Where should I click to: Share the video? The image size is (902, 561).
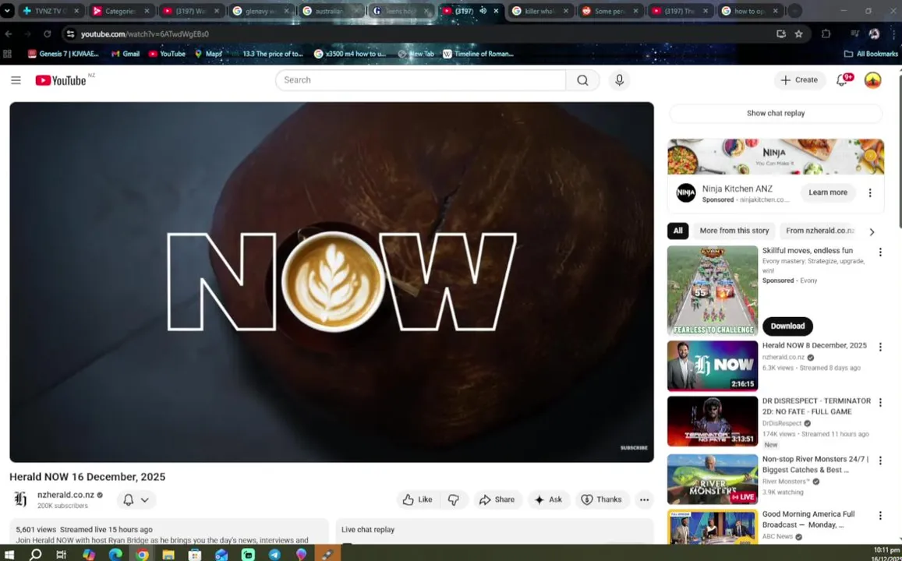[497, 499]
